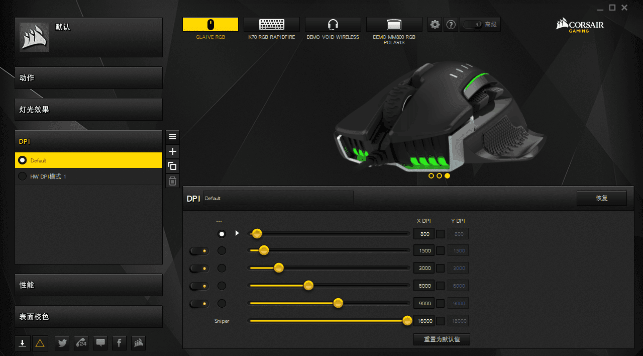Screen dimensions: 643x356
Task: Delete DPI preset with trash icon
Action: [173, 181]
